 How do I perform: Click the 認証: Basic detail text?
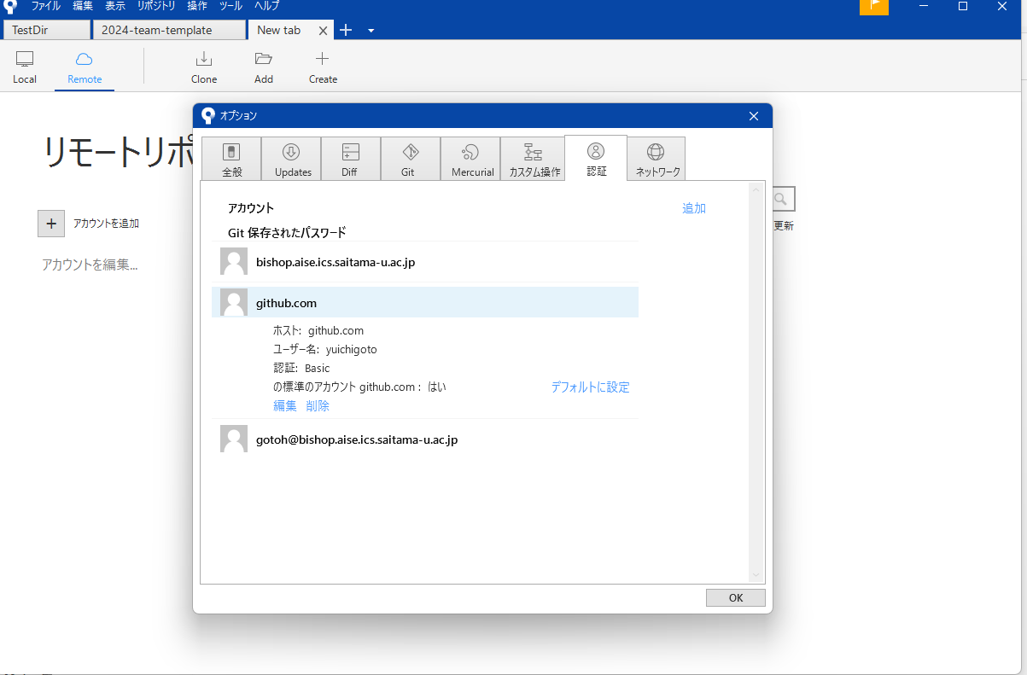301,368
